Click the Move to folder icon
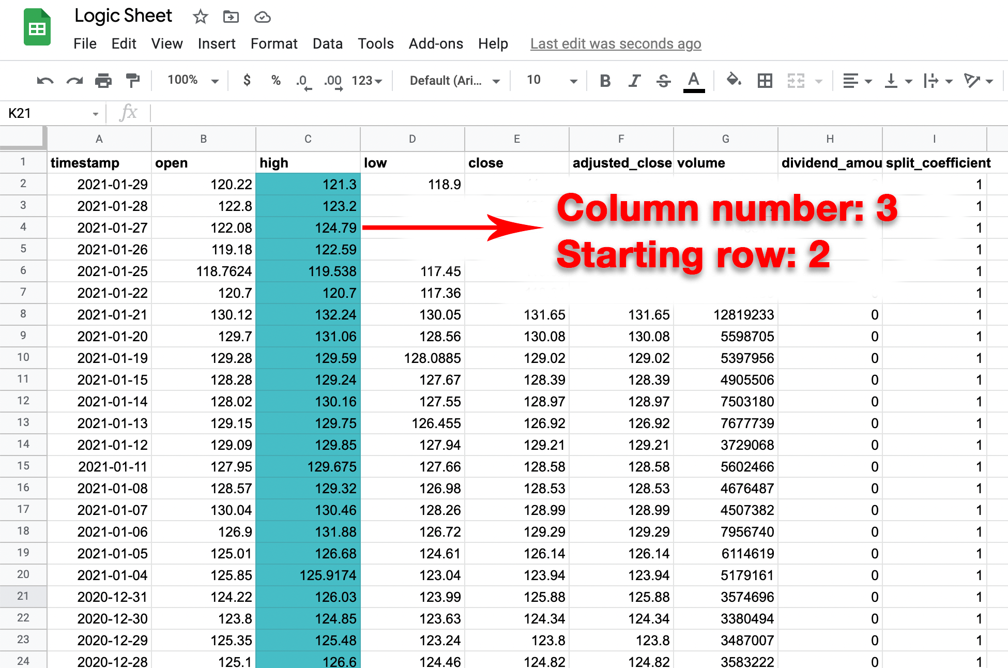 231,17
